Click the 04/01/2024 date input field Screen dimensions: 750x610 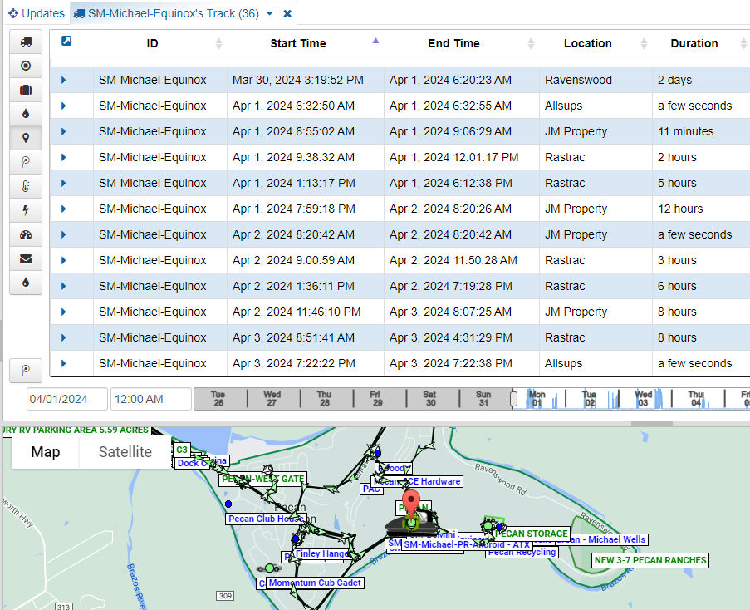tap(66, 400)
